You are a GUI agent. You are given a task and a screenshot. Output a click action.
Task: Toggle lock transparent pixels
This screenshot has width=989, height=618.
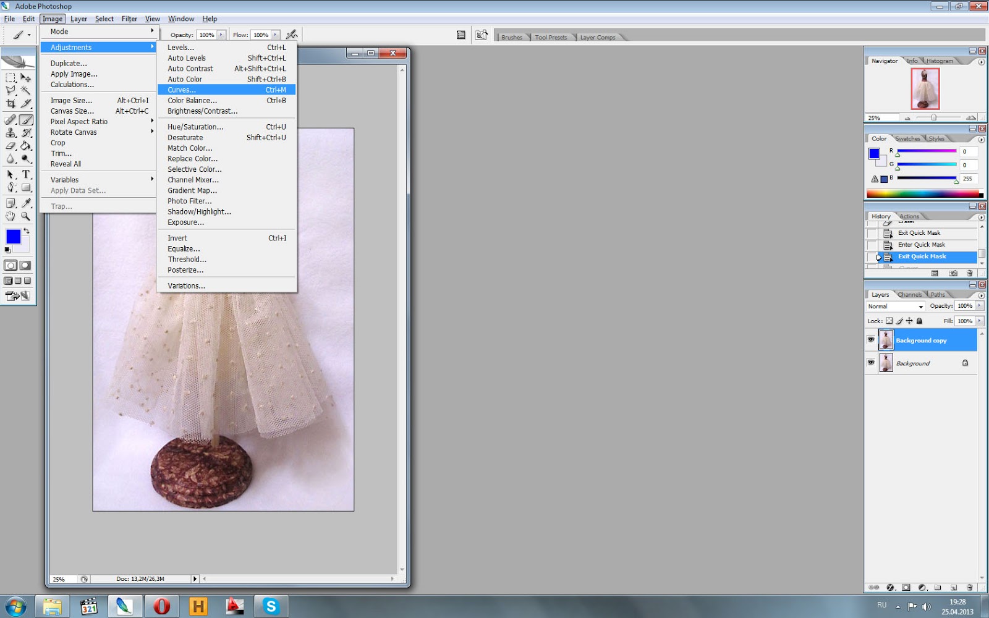tap(889, 321)
